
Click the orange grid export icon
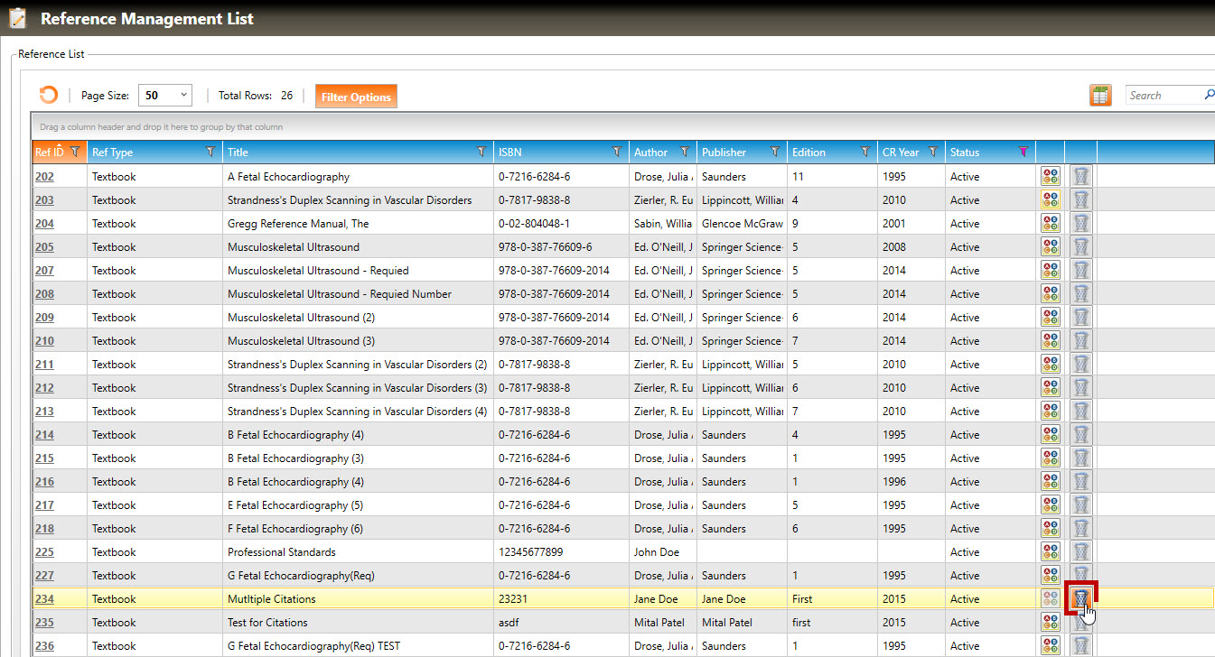1100,96
